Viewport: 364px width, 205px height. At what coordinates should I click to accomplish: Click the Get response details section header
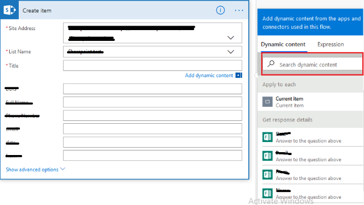click(x=311, y=120)
